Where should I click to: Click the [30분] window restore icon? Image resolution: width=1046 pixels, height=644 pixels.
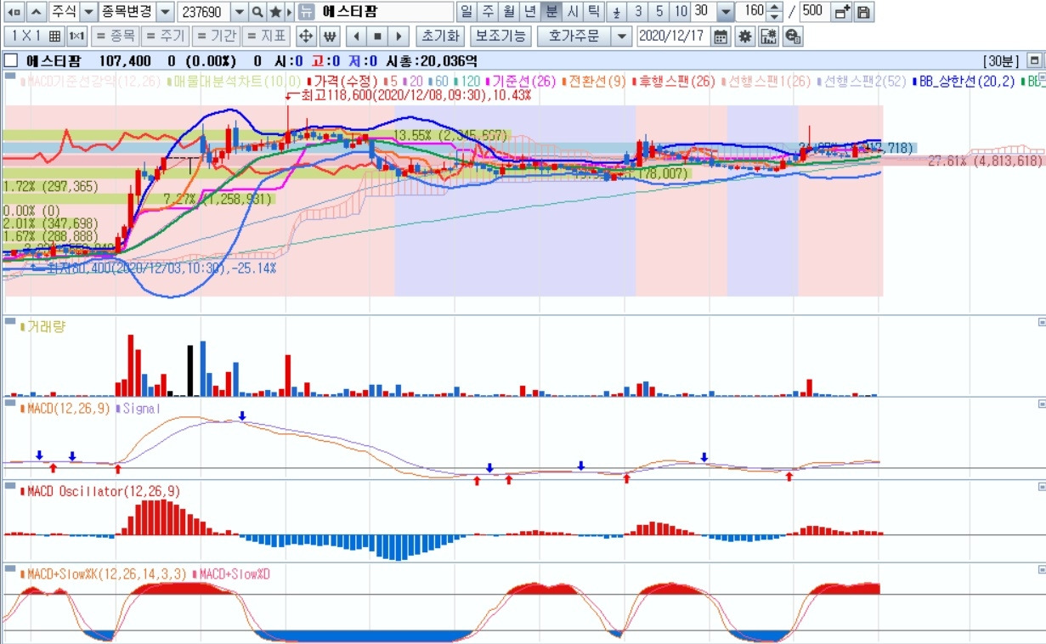(x=1033, y=61)
